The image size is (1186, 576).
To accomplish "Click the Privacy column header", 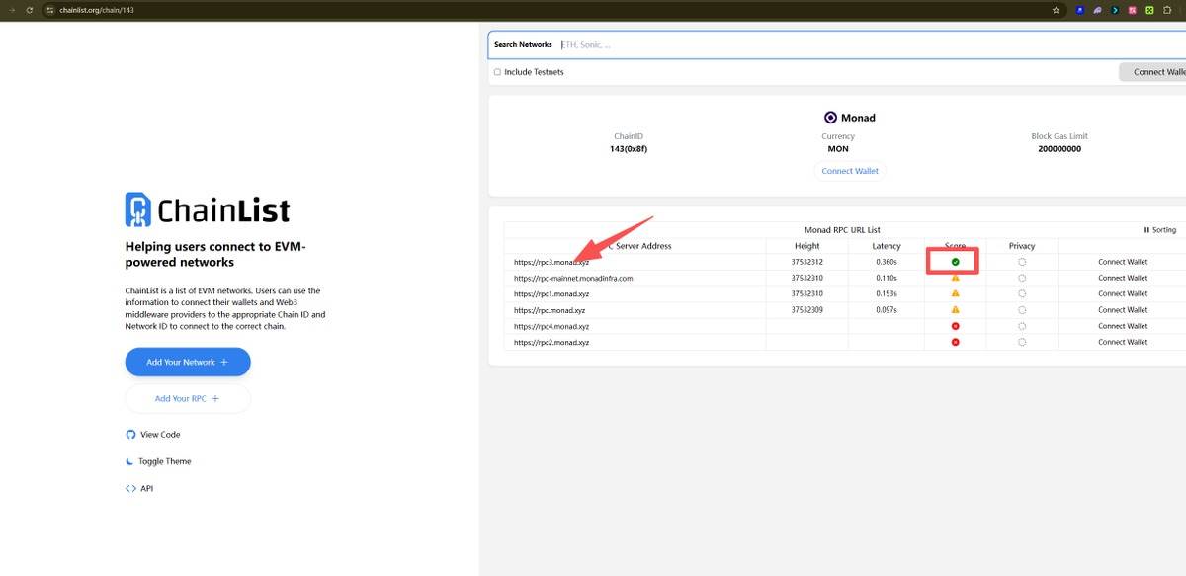I will 1022,246.
